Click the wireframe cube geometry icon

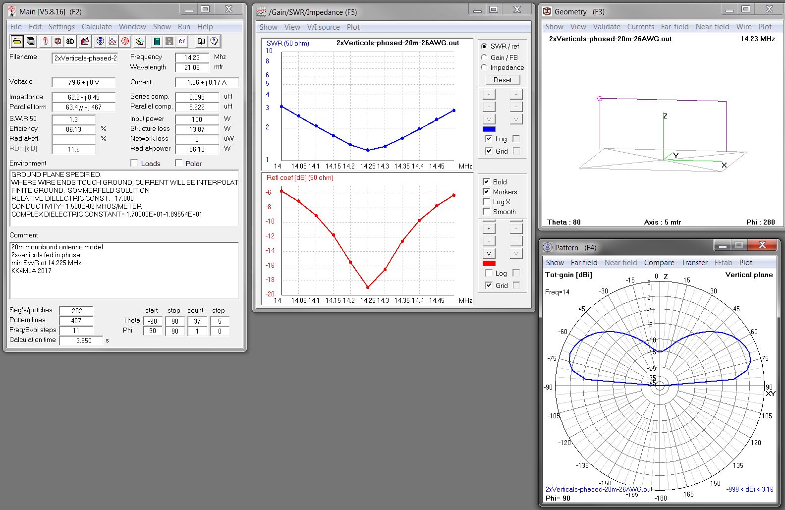pos(58,41)
